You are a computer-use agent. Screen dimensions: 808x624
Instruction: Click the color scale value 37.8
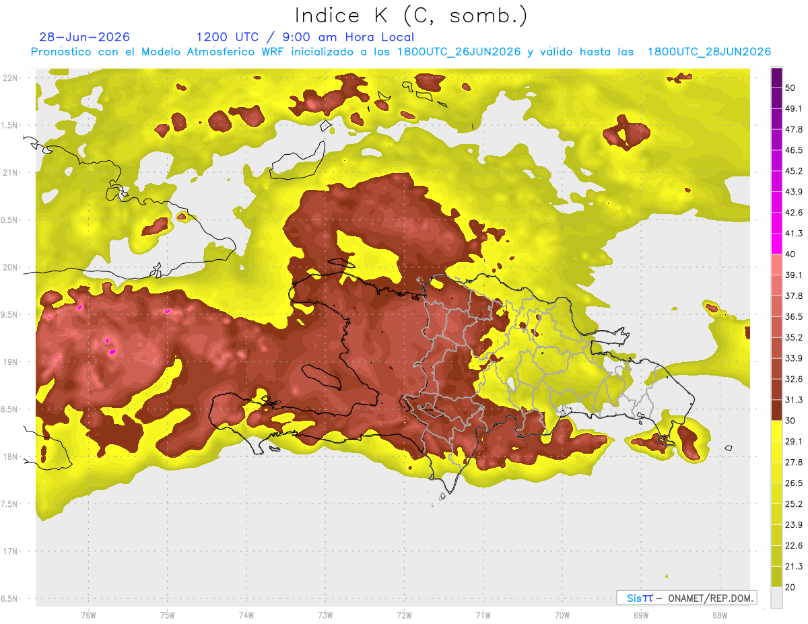coord(794,296)
